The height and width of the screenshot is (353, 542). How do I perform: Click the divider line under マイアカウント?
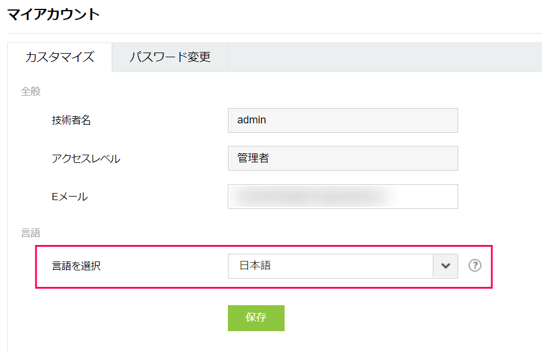[x=272, y=33]
